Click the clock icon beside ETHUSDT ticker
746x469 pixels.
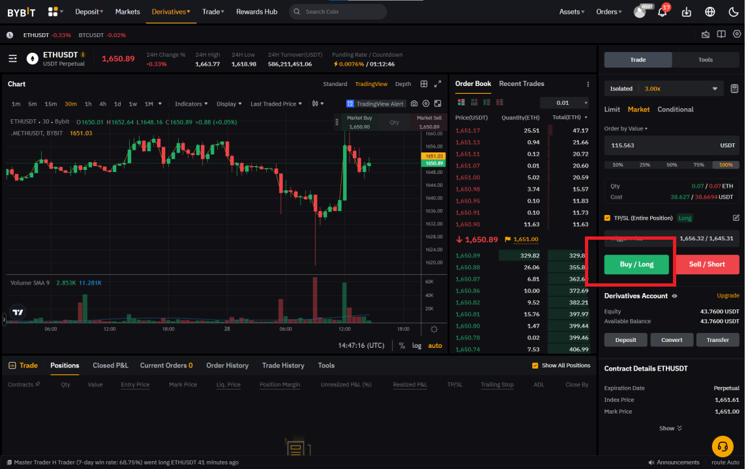click(10, 35)
